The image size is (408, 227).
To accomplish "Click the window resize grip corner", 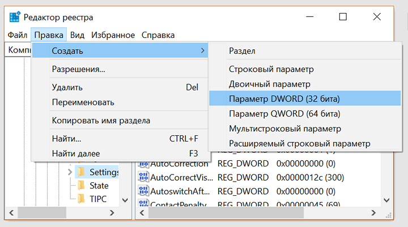I will pos(389,215).
